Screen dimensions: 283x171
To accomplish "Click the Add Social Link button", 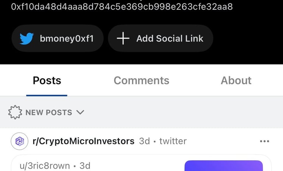I will [160, 38].
